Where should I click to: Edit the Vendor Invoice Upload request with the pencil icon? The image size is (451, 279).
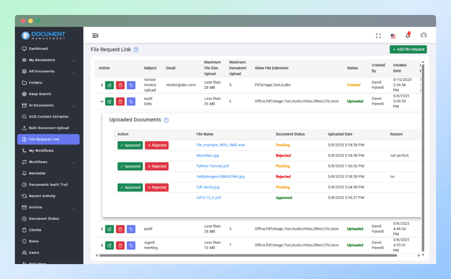click(x=109, y=85)
